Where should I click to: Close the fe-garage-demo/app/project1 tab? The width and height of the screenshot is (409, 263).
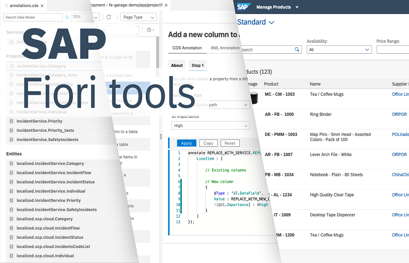[166, 5]
